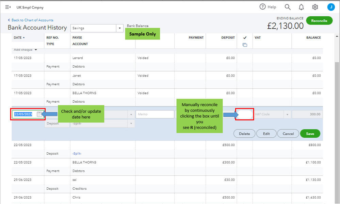Image resolution: width=340 pixels, height=204 pixels.
Task: Expand the Savings account dropdown
Action: pyautogui.click(x=119, y=28)
